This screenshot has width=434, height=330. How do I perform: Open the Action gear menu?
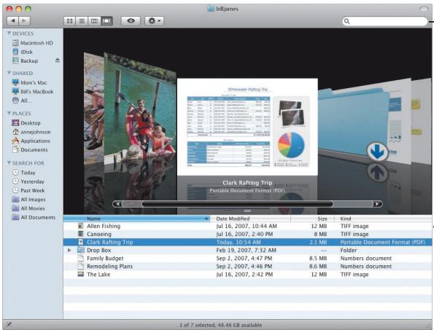(x=154, y=21)
